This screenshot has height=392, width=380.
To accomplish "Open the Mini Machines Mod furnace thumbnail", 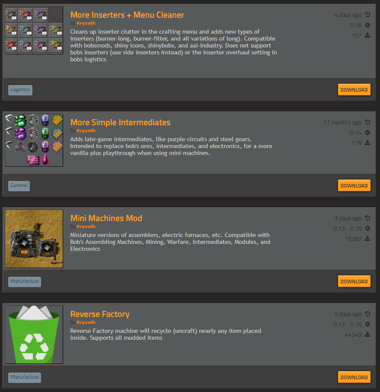I will 34,239.
